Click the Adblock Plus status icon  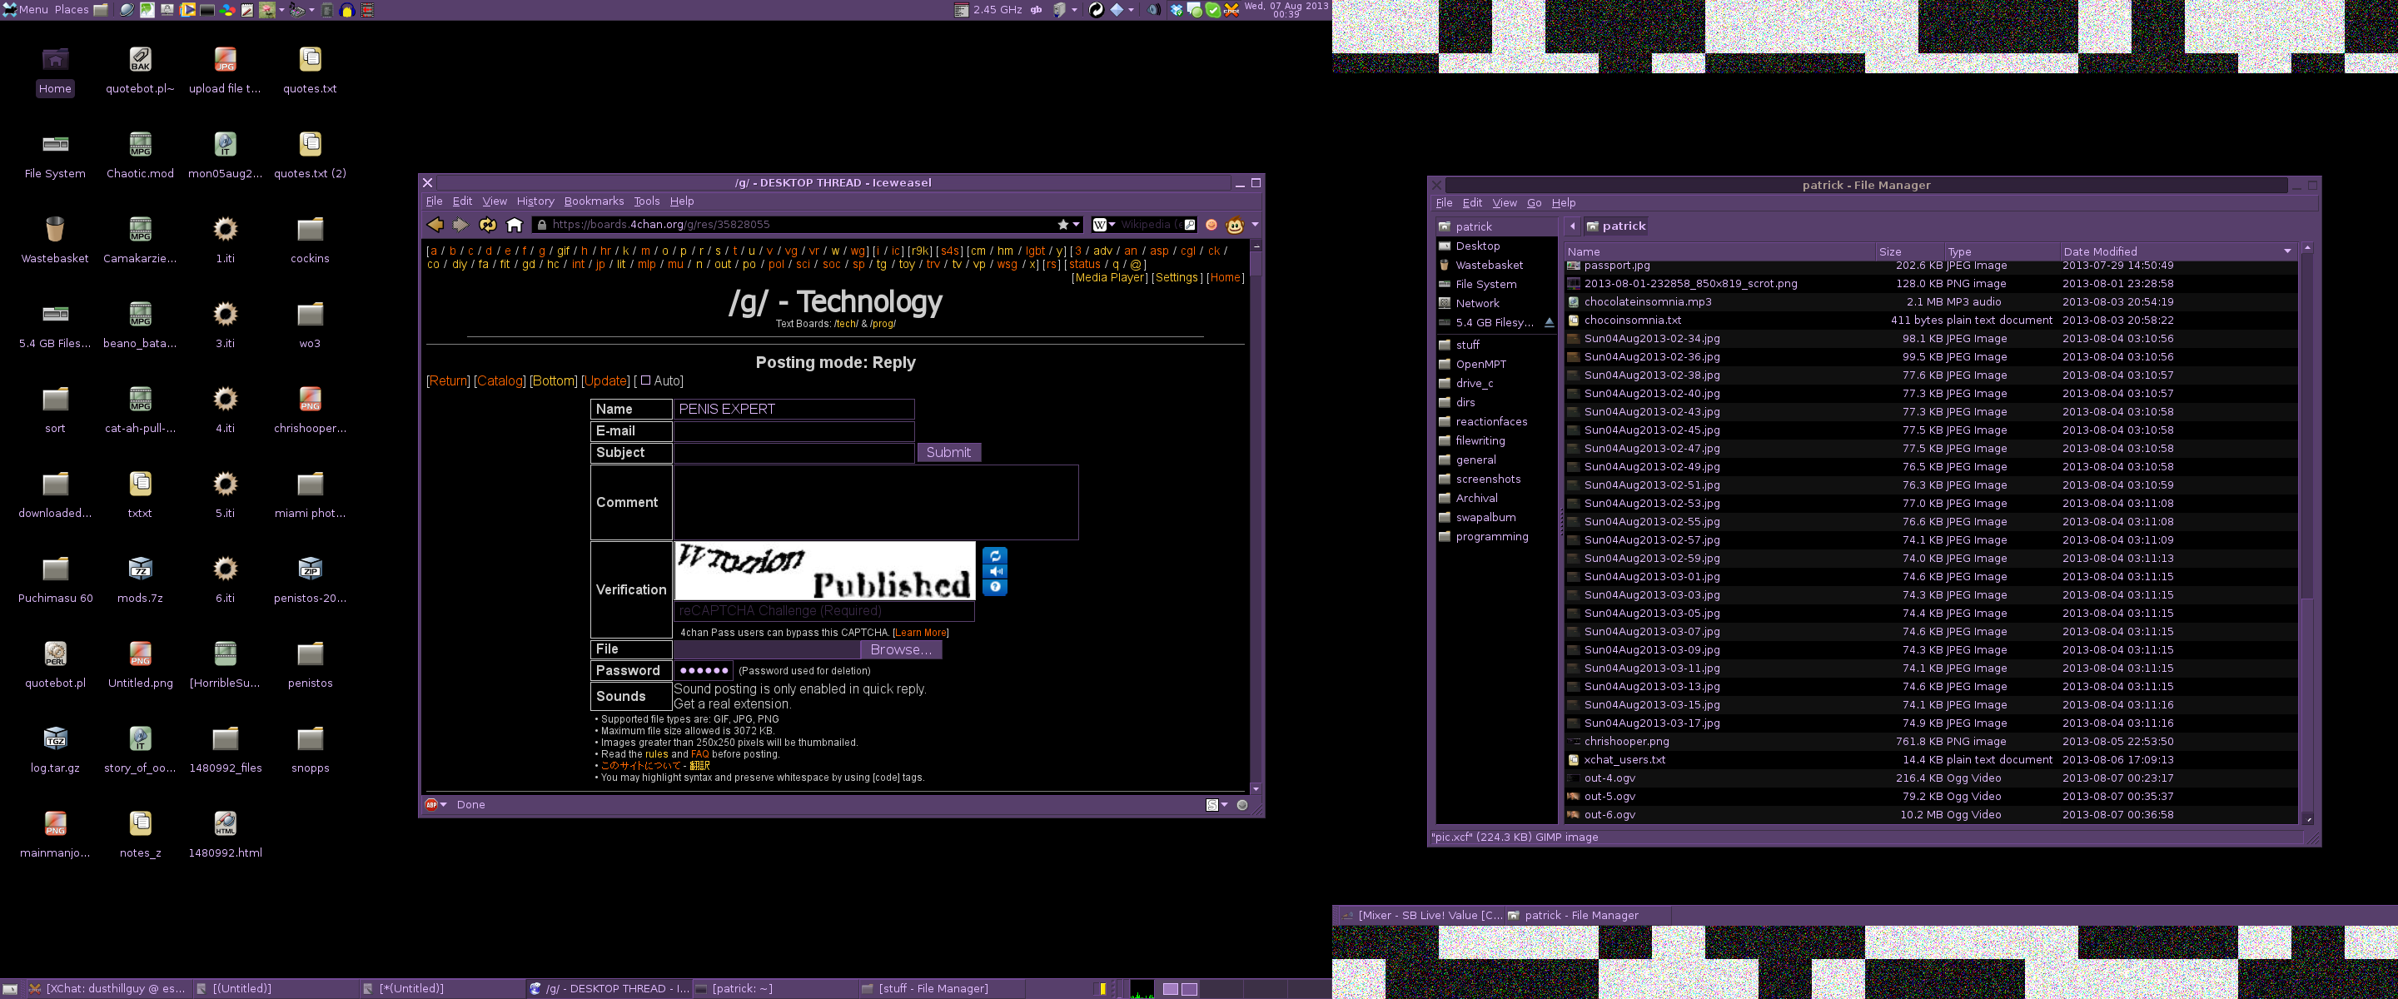pyautogui.click(x=431, y=804)
